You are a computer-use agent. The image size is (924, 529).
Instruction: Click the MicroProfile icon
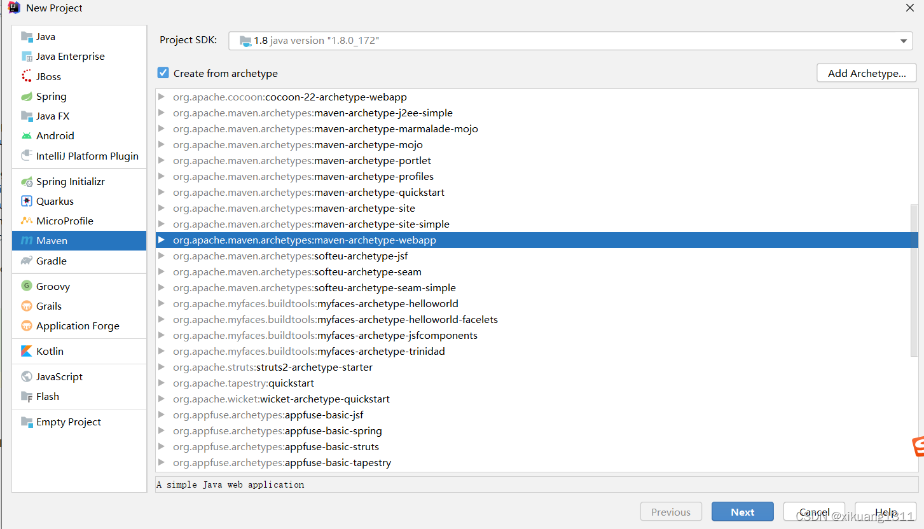tap(26, 221)
